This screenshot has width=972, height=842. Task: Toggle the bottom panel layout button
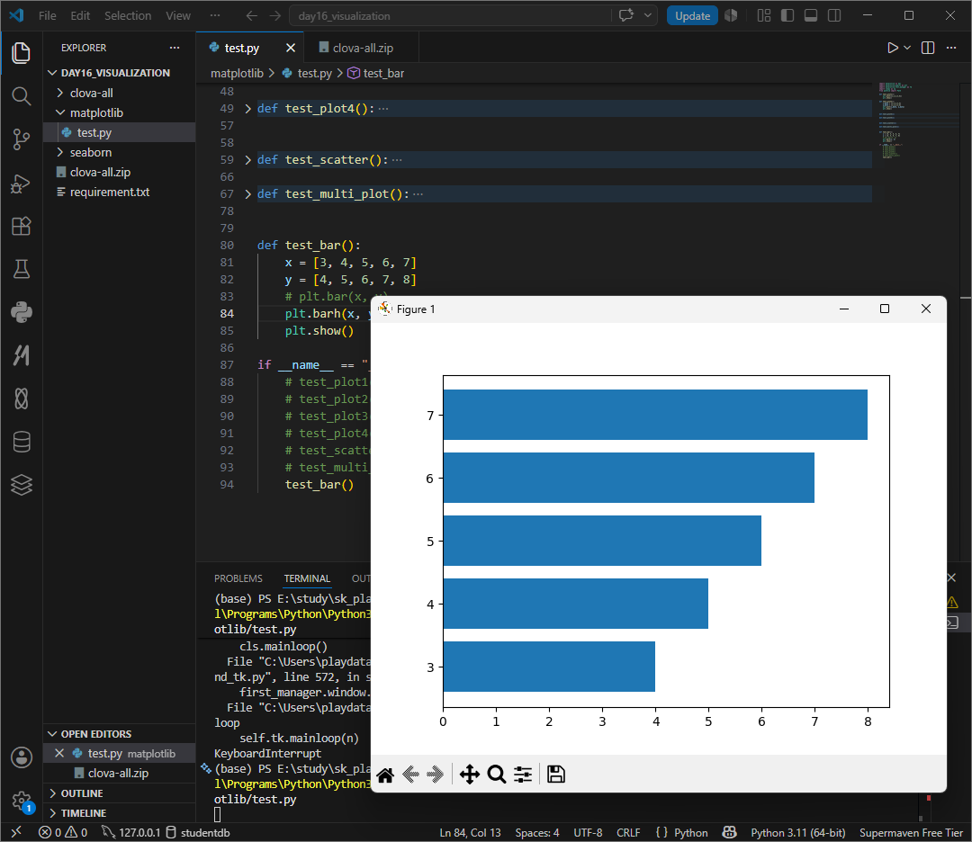[x=810, y=15]
